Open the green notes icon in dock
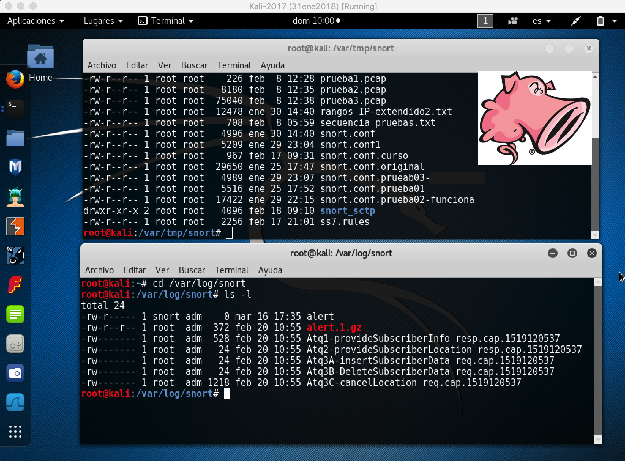 coord(15,314)
